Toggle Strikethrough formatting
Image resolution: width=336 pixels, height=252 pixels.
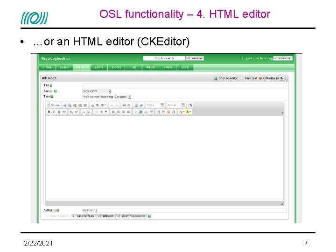(x=64, y=112)
